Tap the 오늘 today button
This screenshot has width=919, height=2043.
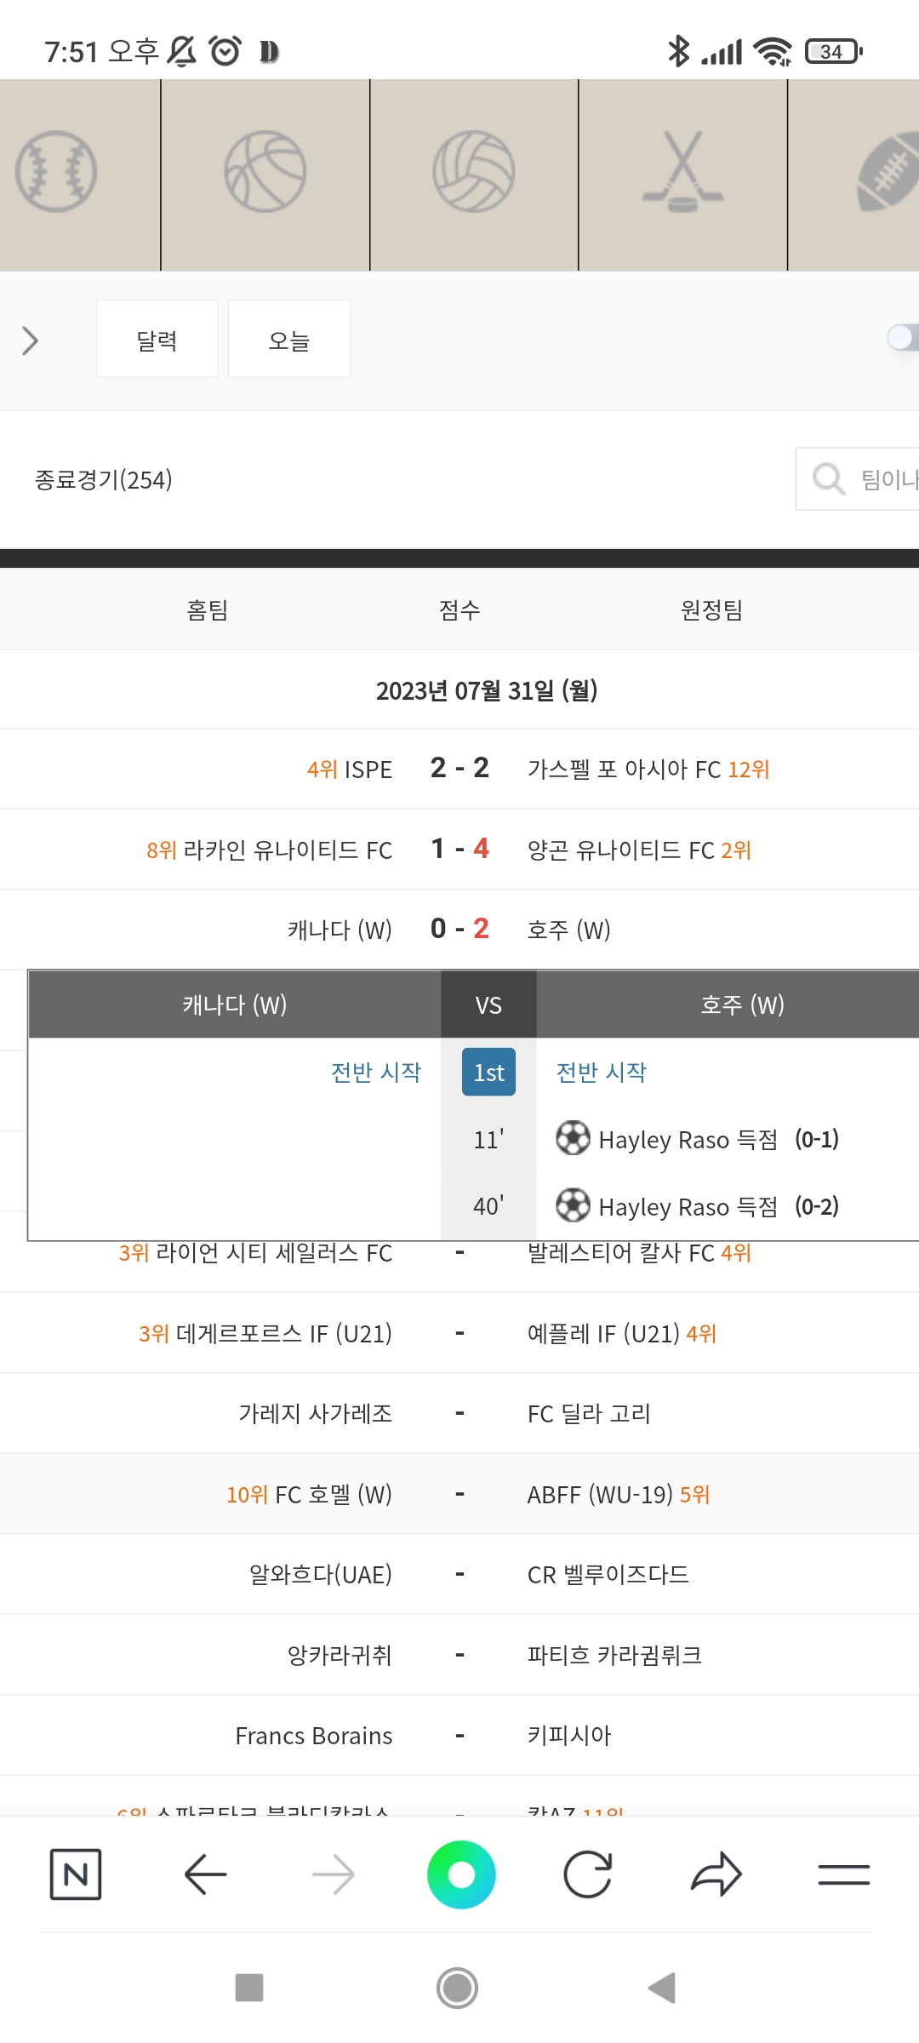pyautogui.click(x=289, y=340)
